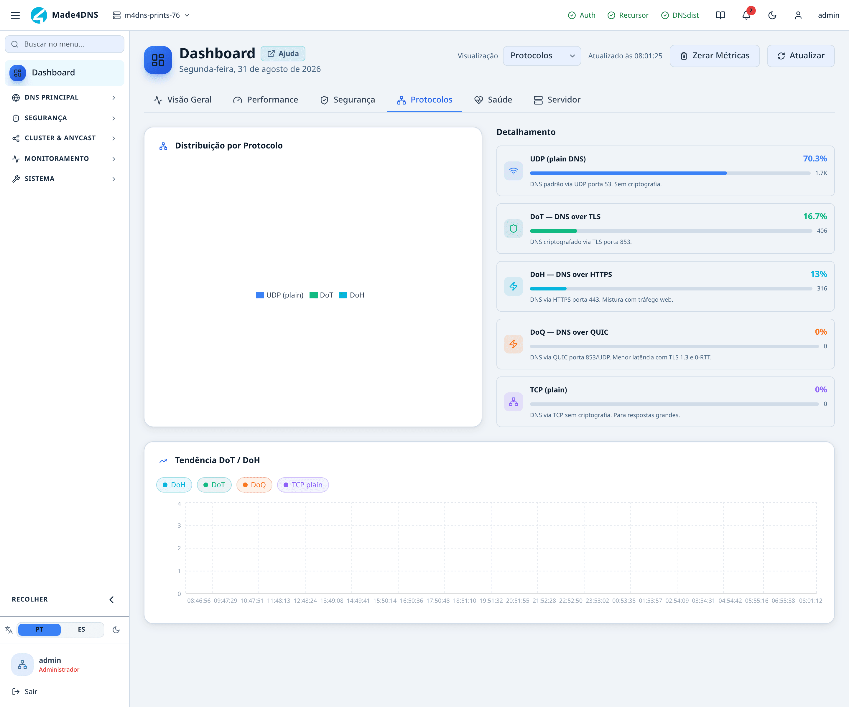The width and height of the screenshot is (849, 707).
Task: Focus the Buscar no menu search field
Action: click(x=65, y=44)
